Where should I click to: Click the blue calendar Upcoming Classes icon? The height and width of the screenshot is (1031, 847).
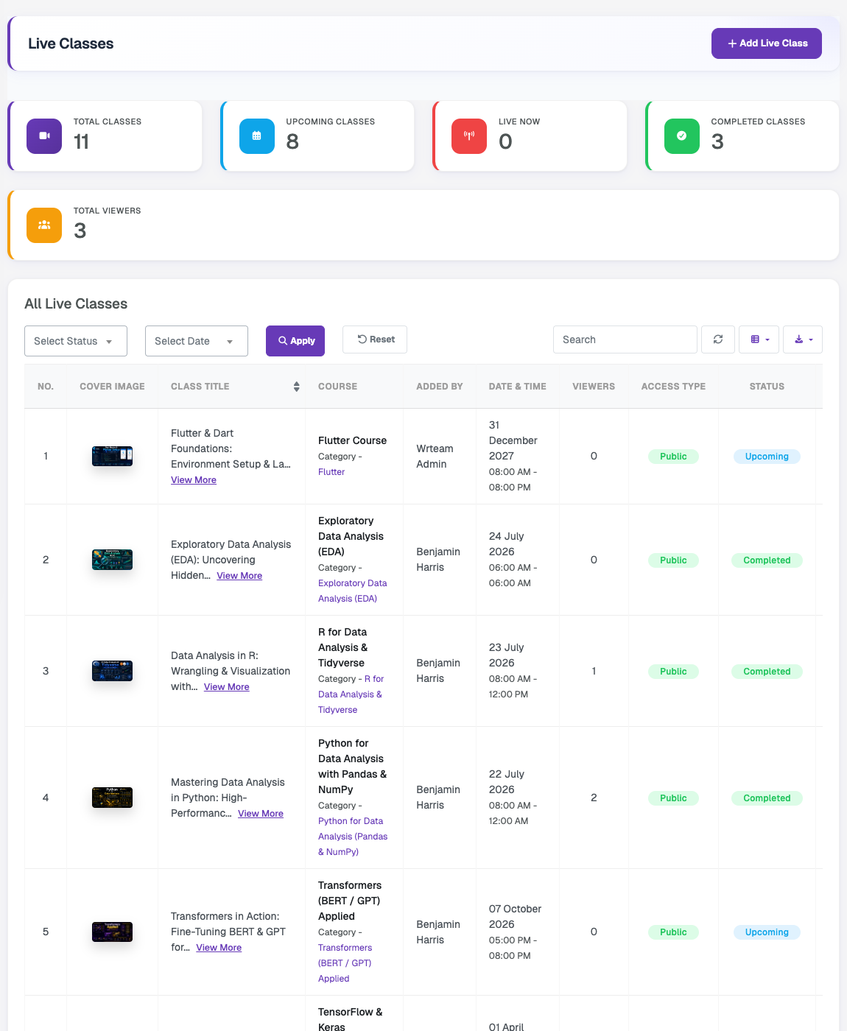pyautogui.click(x=257, y=136)
